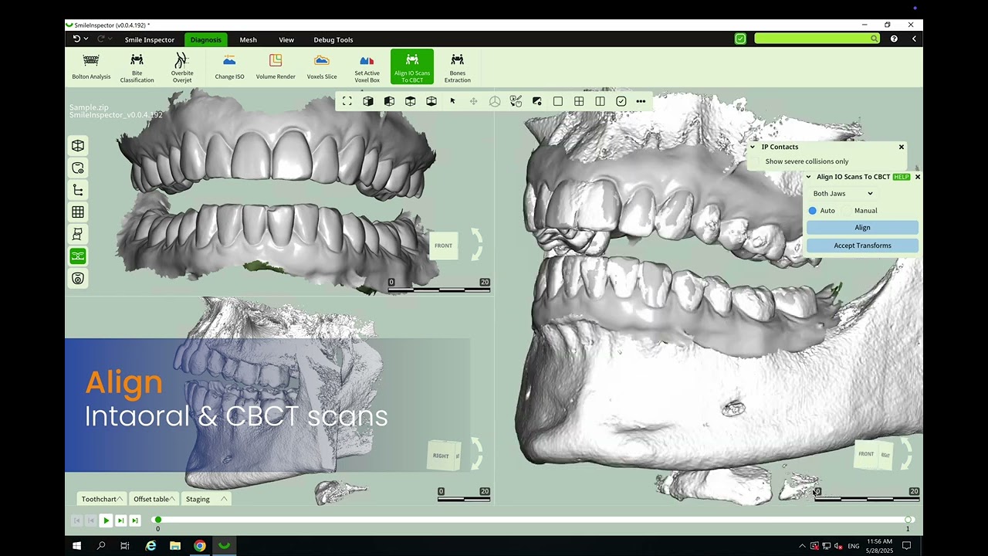Expand the Staging panel

point(206,499)
